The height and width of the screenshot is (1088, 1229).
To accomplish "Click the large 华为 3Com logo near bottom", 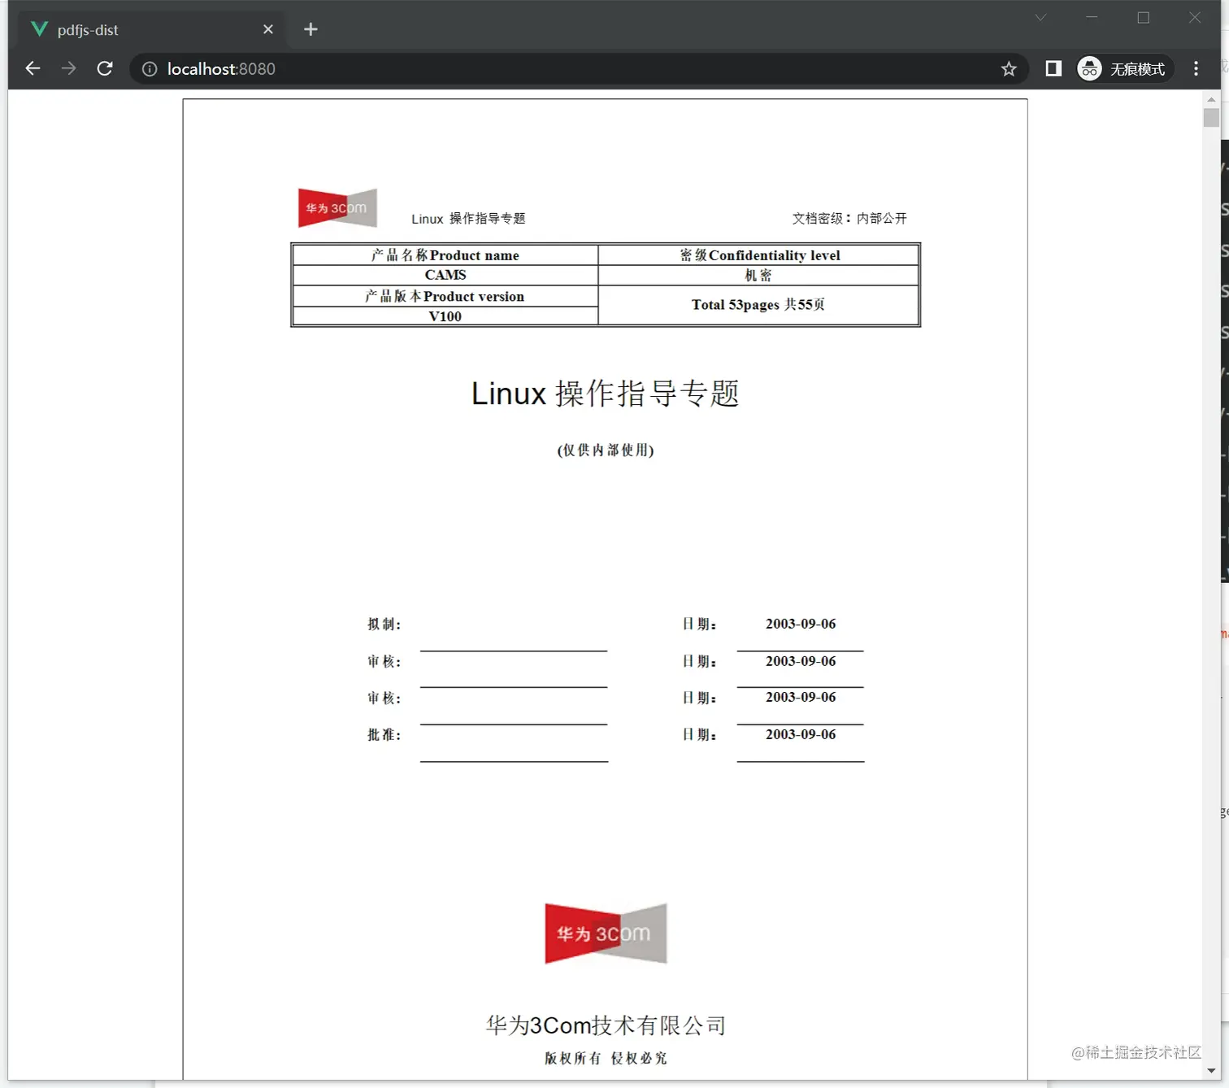I will 606,934.
